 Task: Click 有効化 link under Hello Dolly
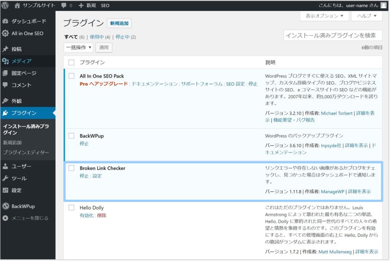coord(86,215)
